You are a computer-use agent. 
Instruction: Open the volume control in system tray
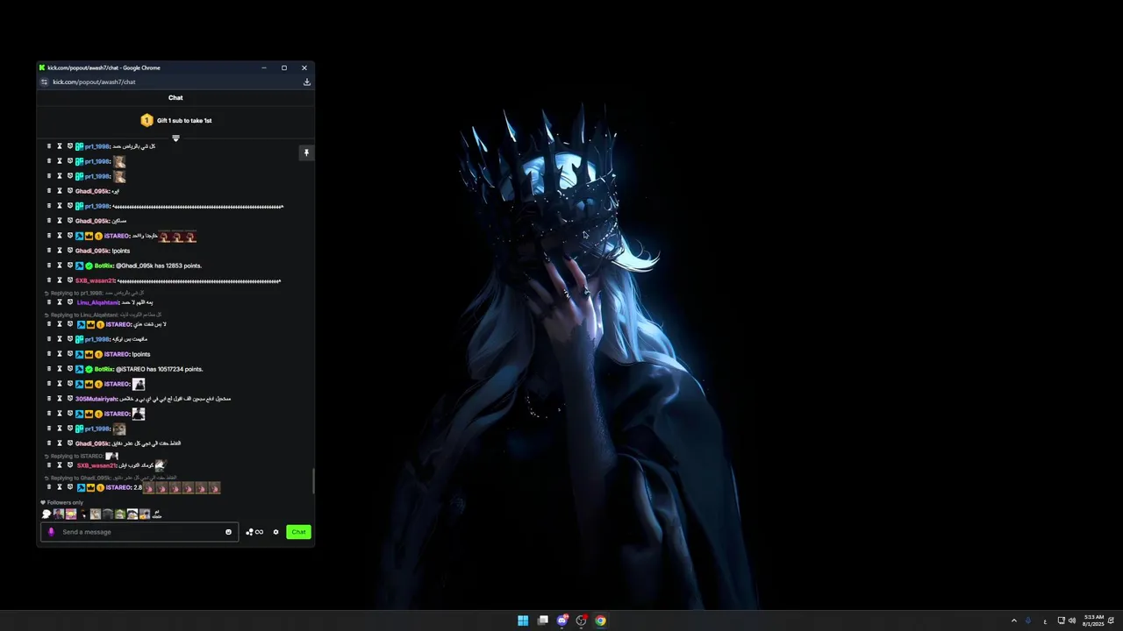1072,620
